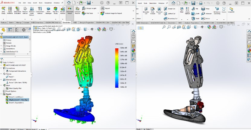Screen dimensions: 251x130
Task: Click Compare Results icon
Action: click(78, 11)
